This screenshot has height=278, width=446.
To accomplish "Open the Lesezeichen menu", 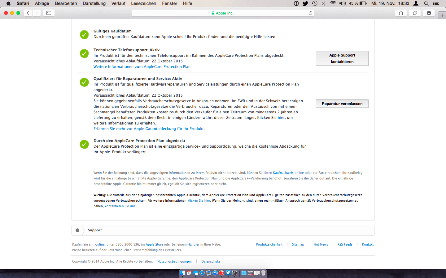I will pos(144,3).
